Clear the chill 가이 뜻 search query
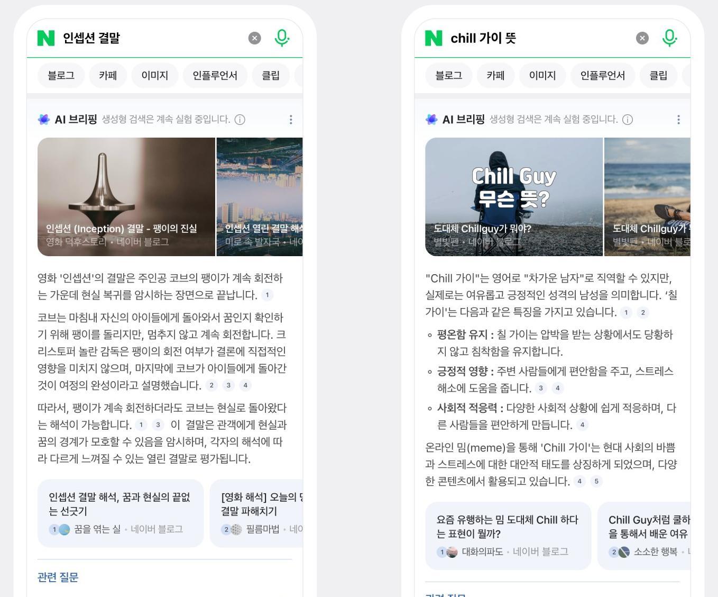This screenshot has height=597, width=718. pos(642,38)
